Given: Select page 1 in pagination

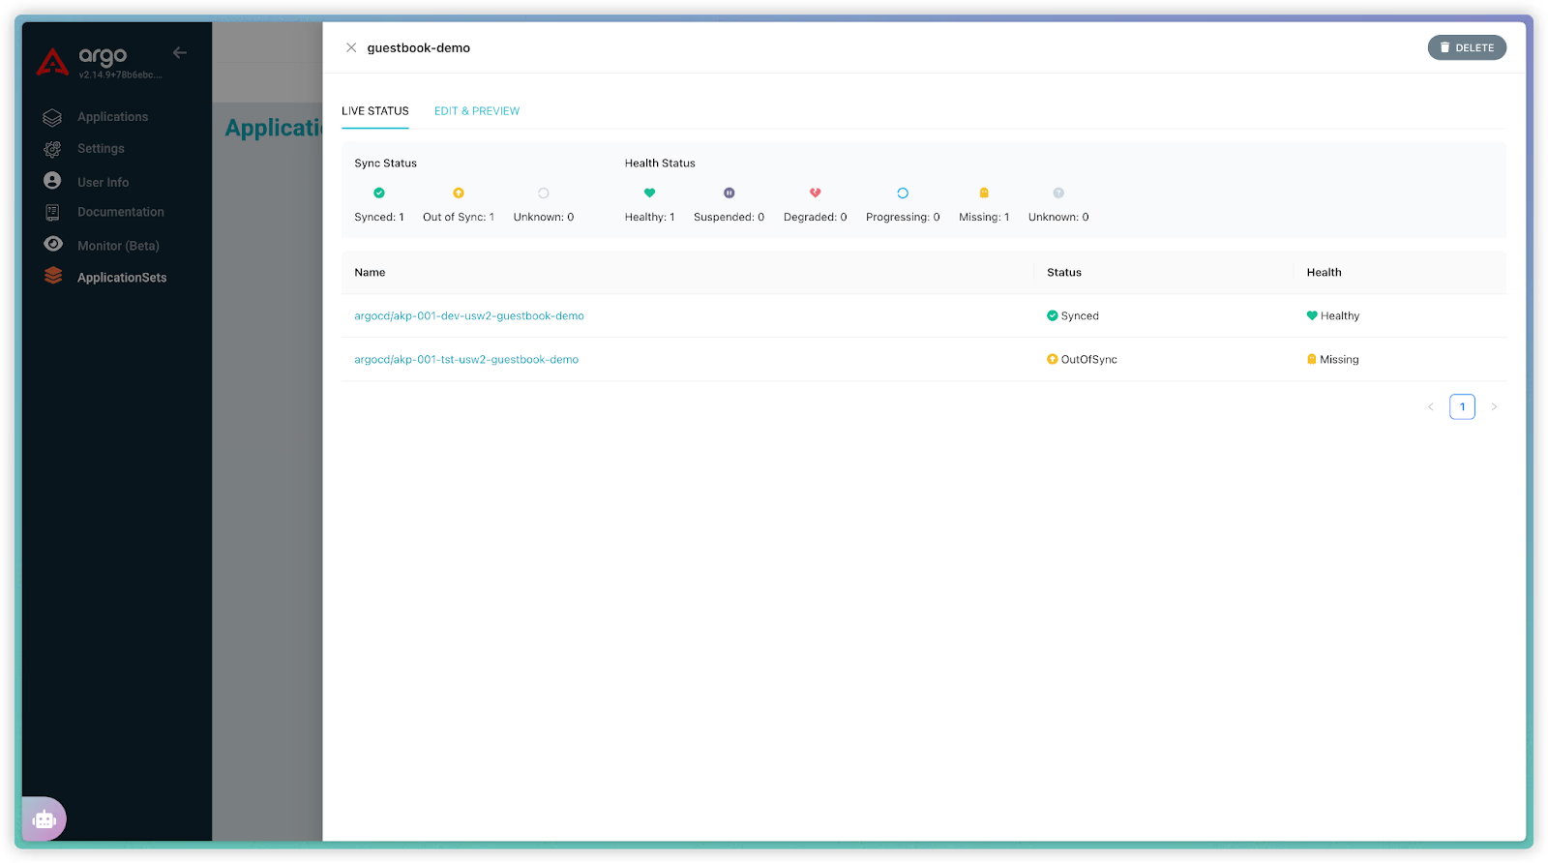Looking at the screenshot, I should (x=1462, y=406).
